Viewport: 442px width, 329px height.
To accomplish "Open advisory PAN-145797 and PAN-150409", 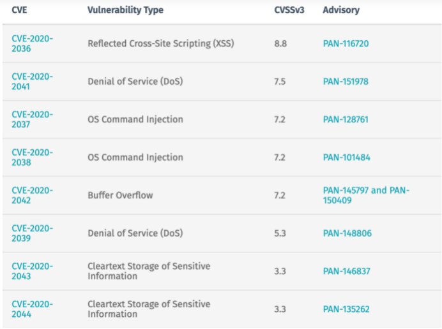I will click(x=366, y=195).
